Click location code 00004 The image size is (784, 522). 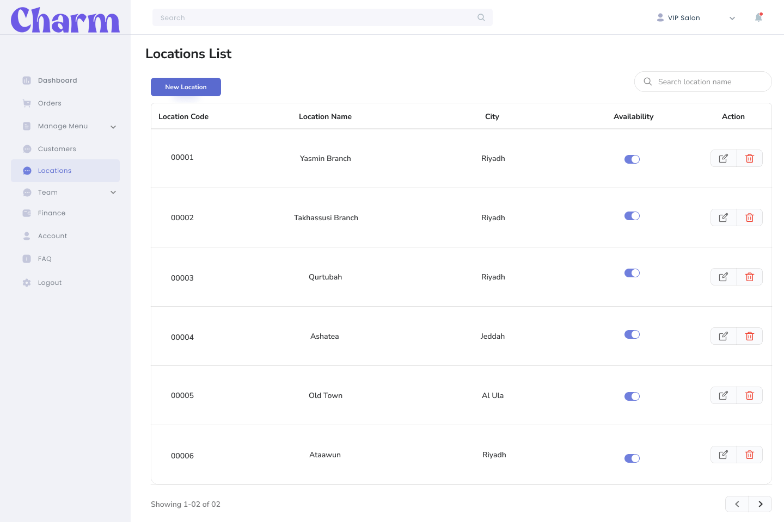[182, 337]
